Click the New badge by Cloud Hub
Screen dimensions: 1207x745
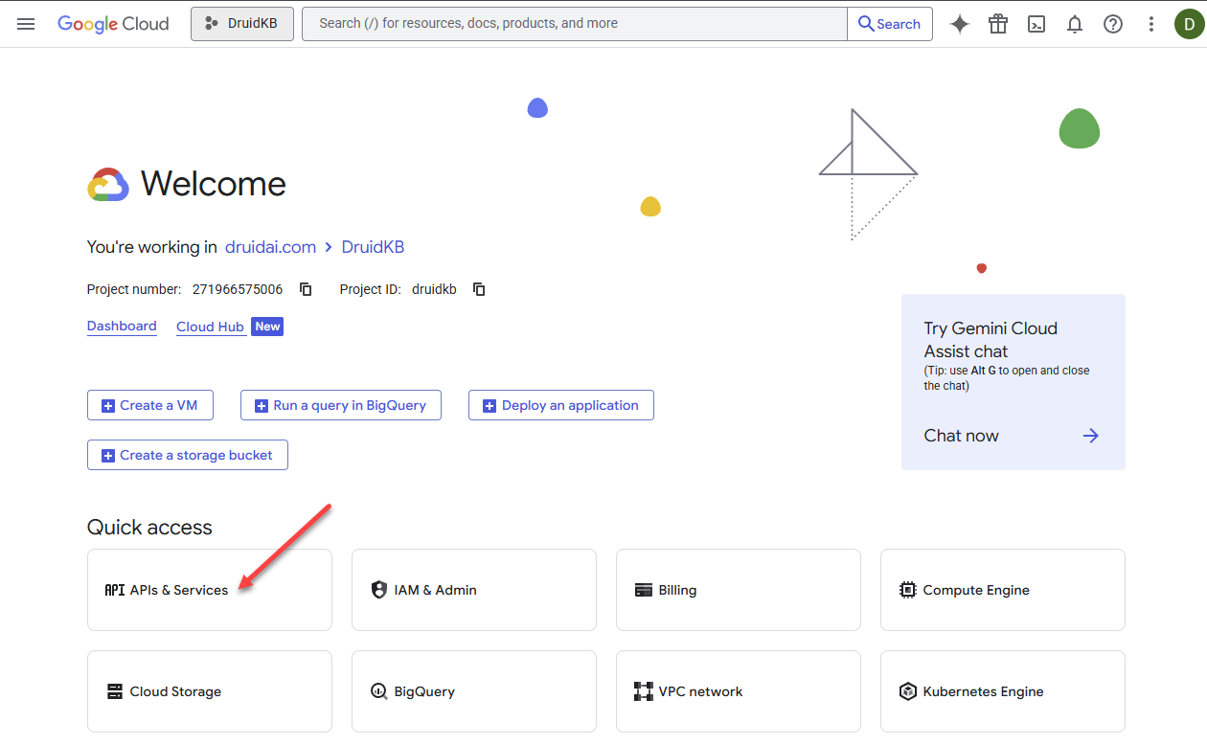pyautogui.click(x=267, y=327)
